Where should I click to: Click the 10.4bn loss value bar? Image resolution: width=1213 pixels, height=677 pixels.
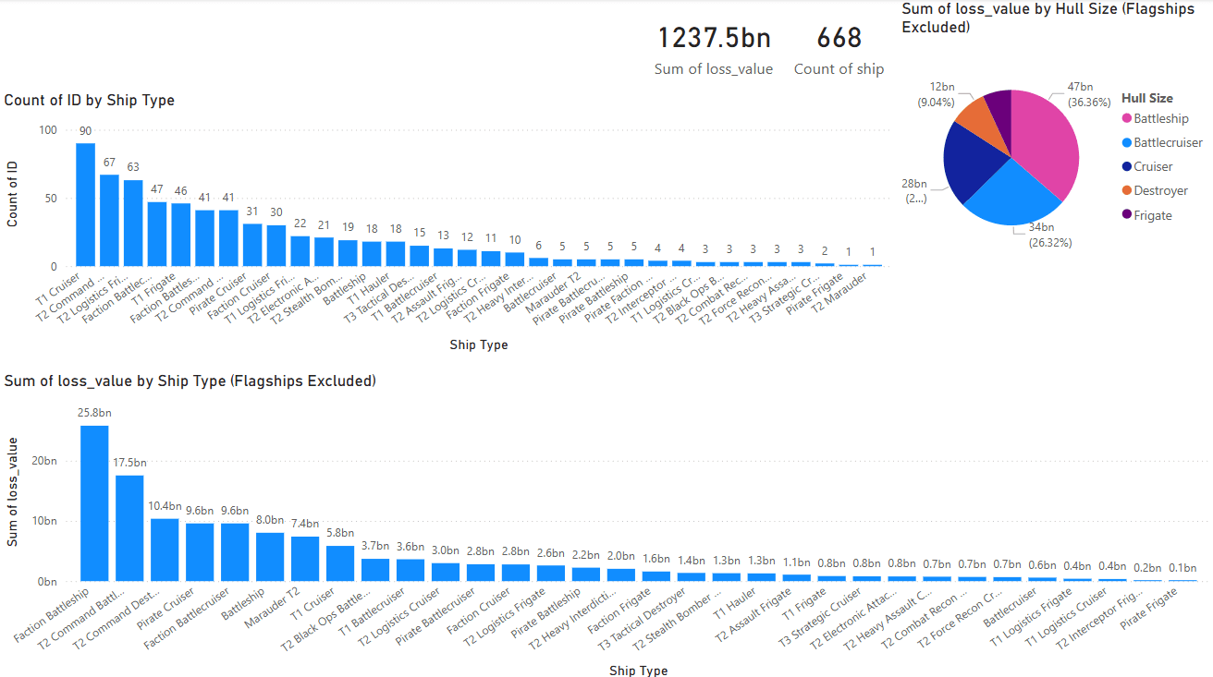165,550
